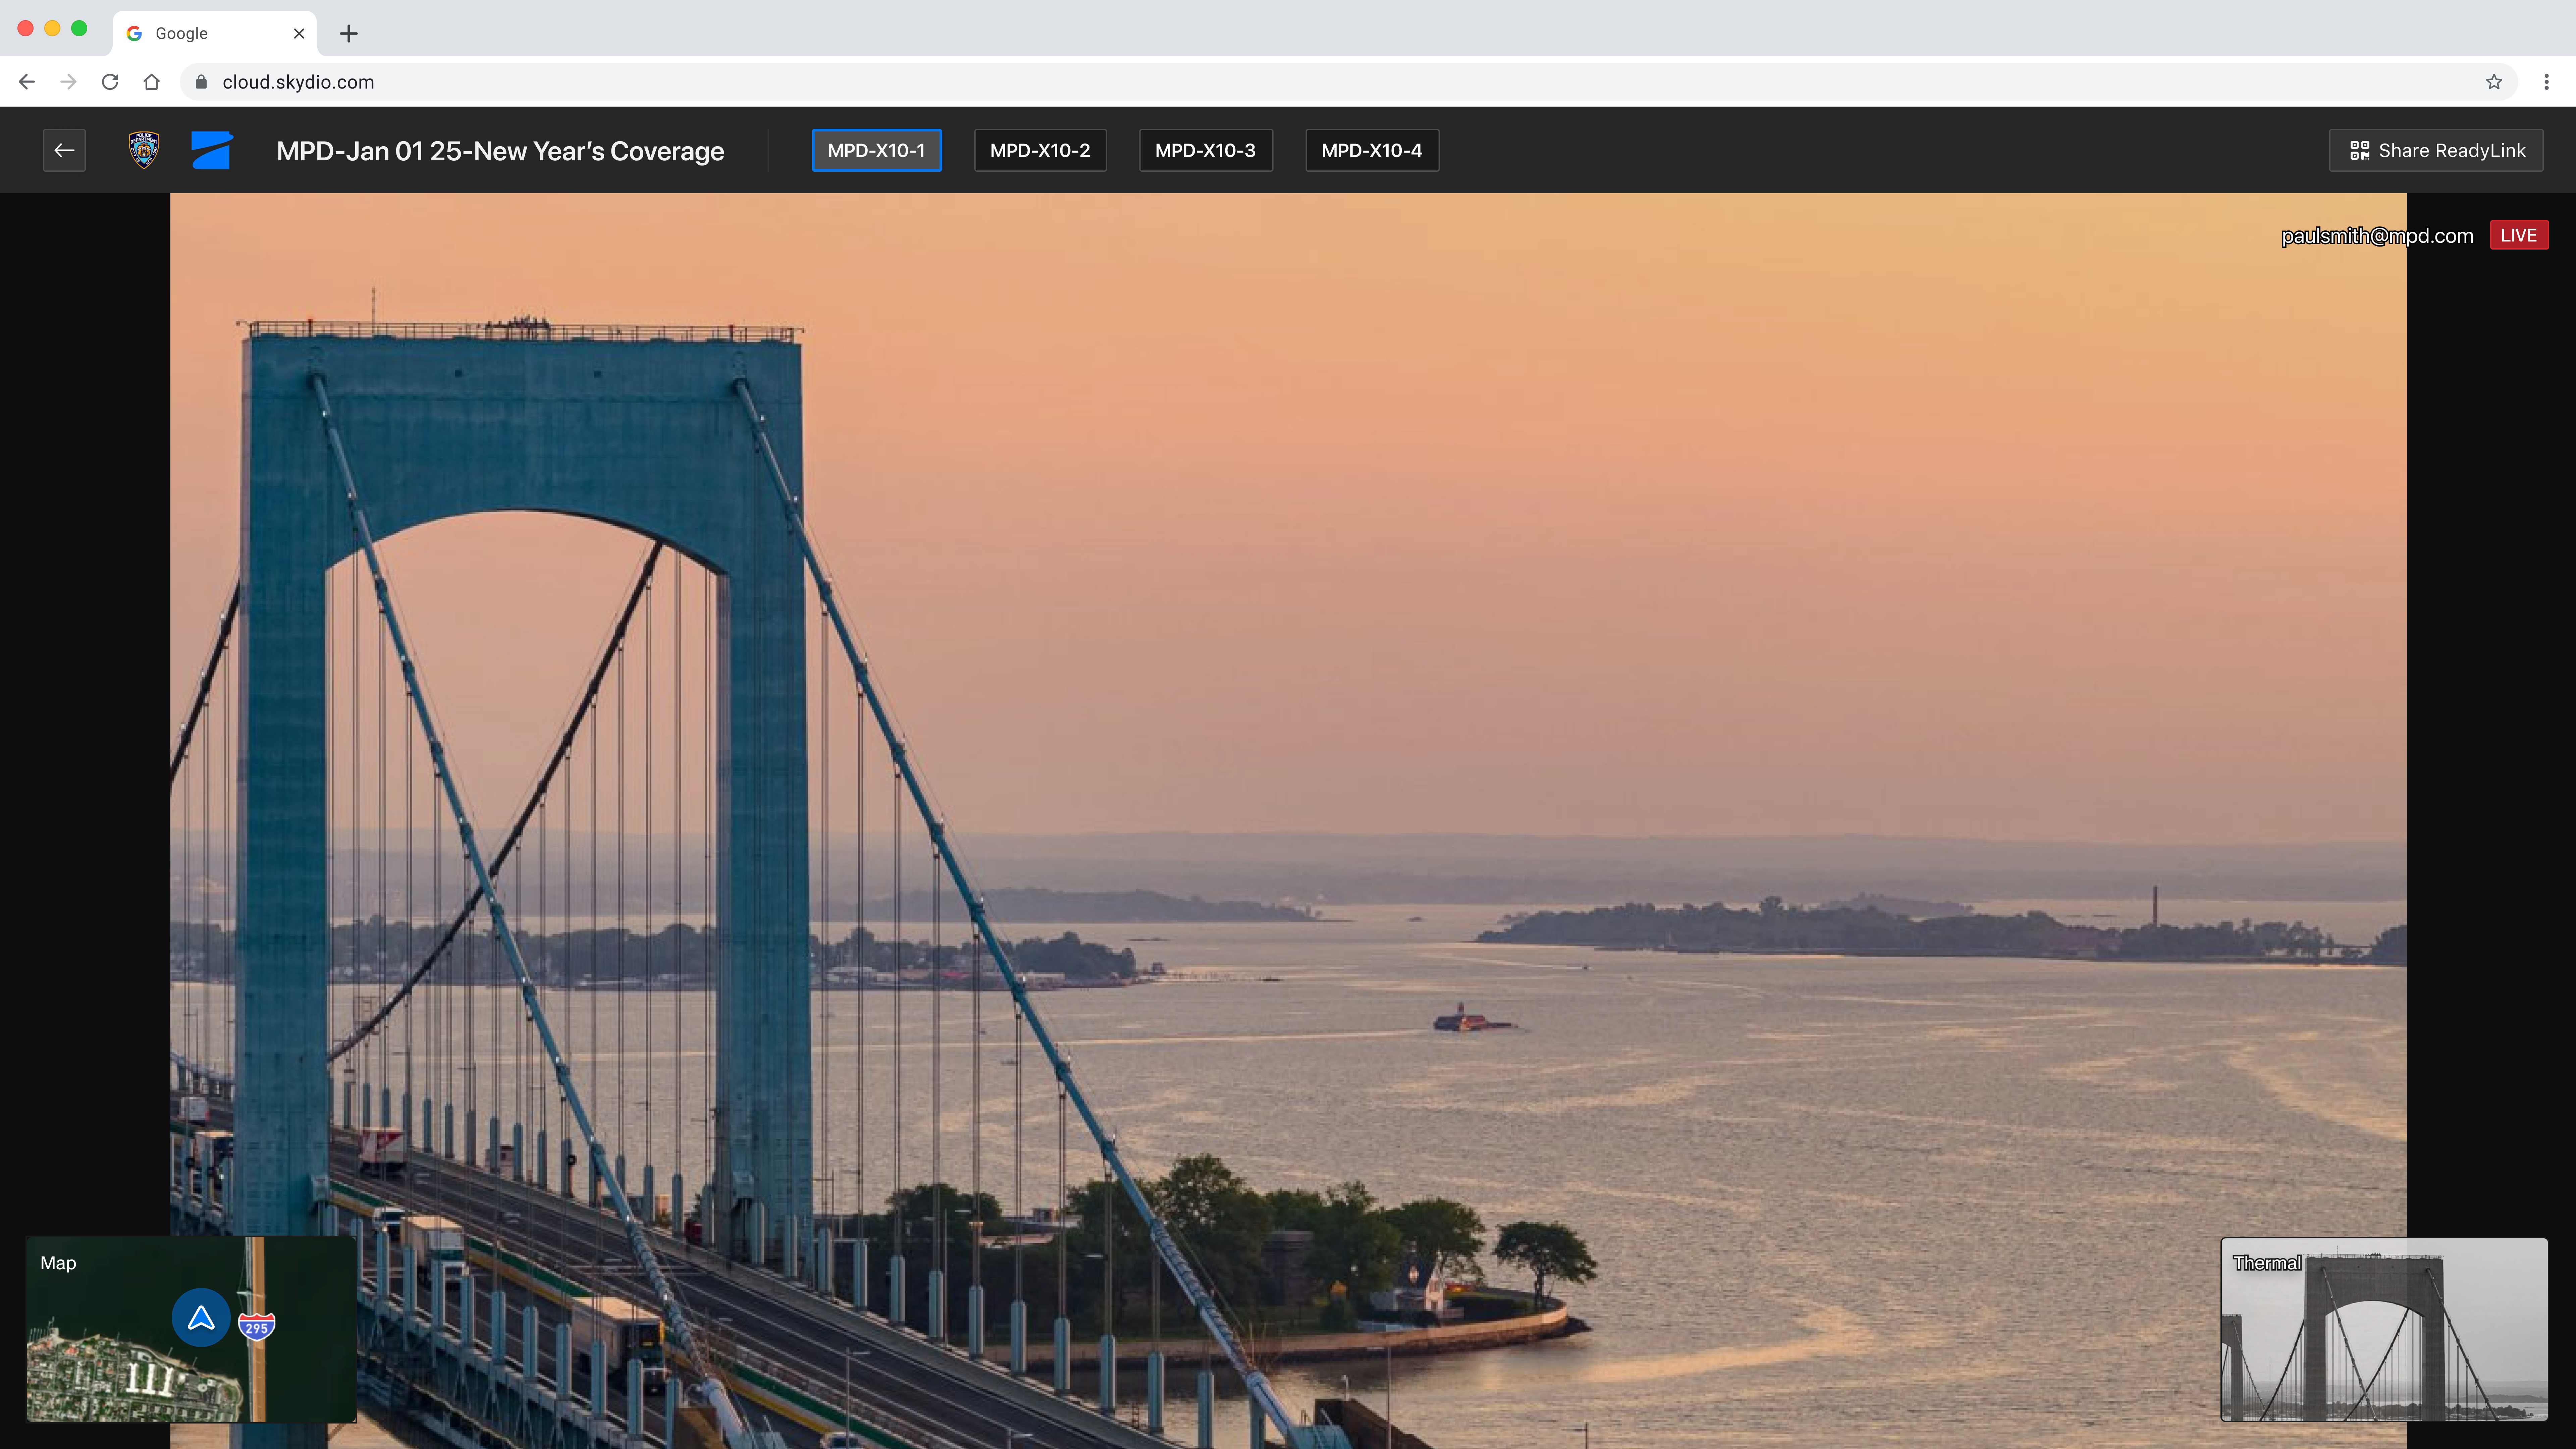Click the cloud.skydio.com address bar

point(298,82)
